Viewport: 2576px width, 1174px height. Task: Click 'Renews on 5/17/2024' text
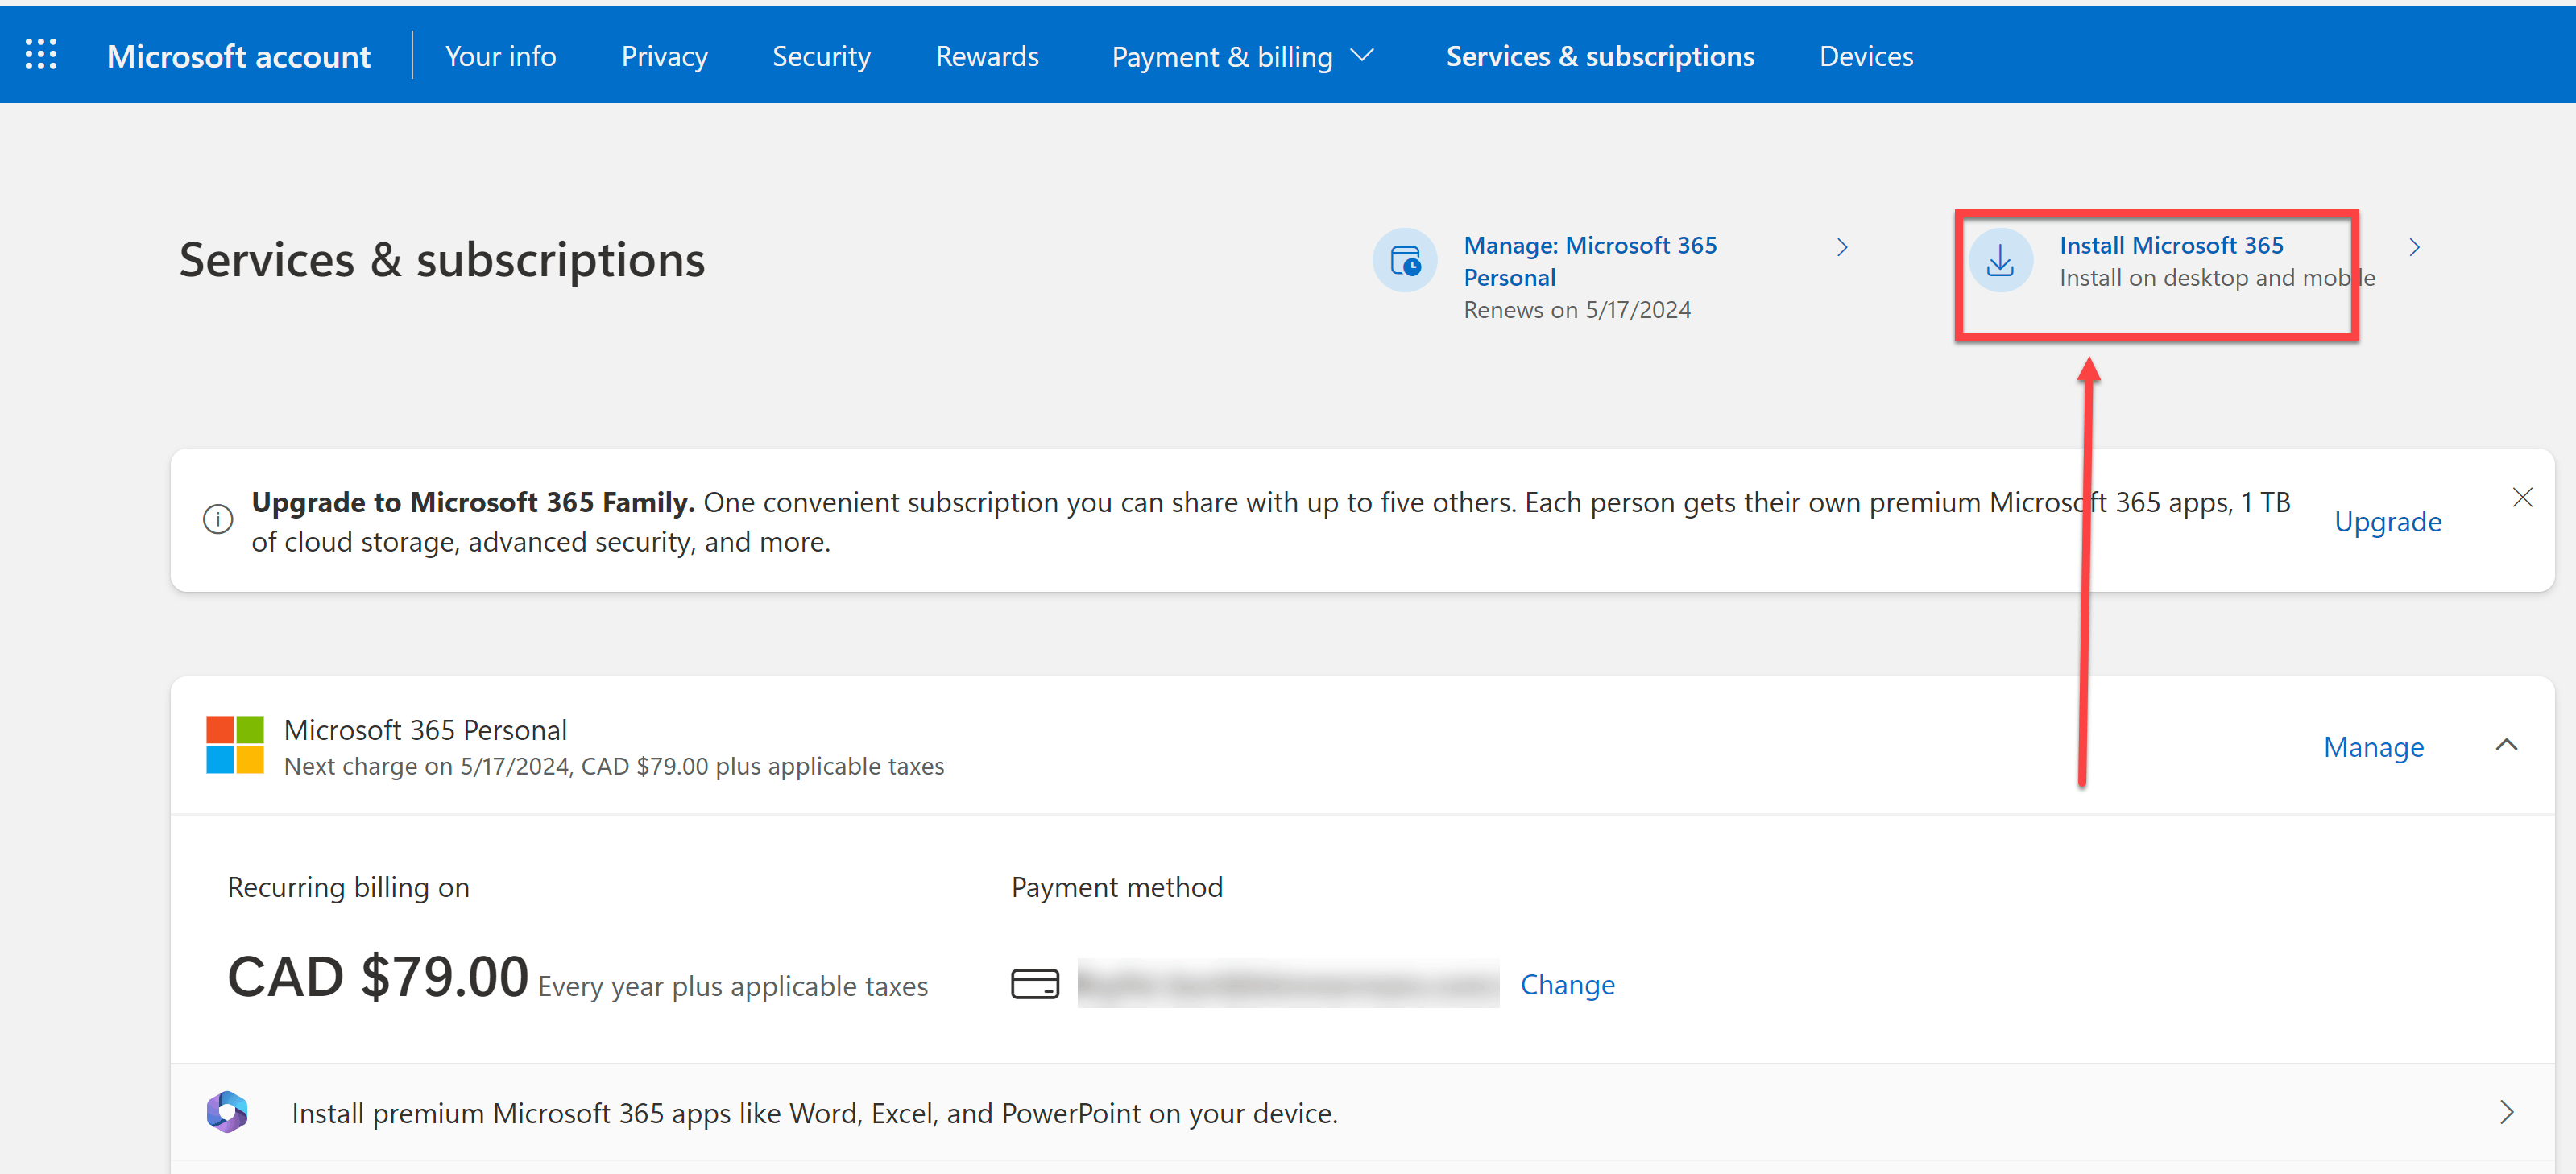tap(1577, 310)
